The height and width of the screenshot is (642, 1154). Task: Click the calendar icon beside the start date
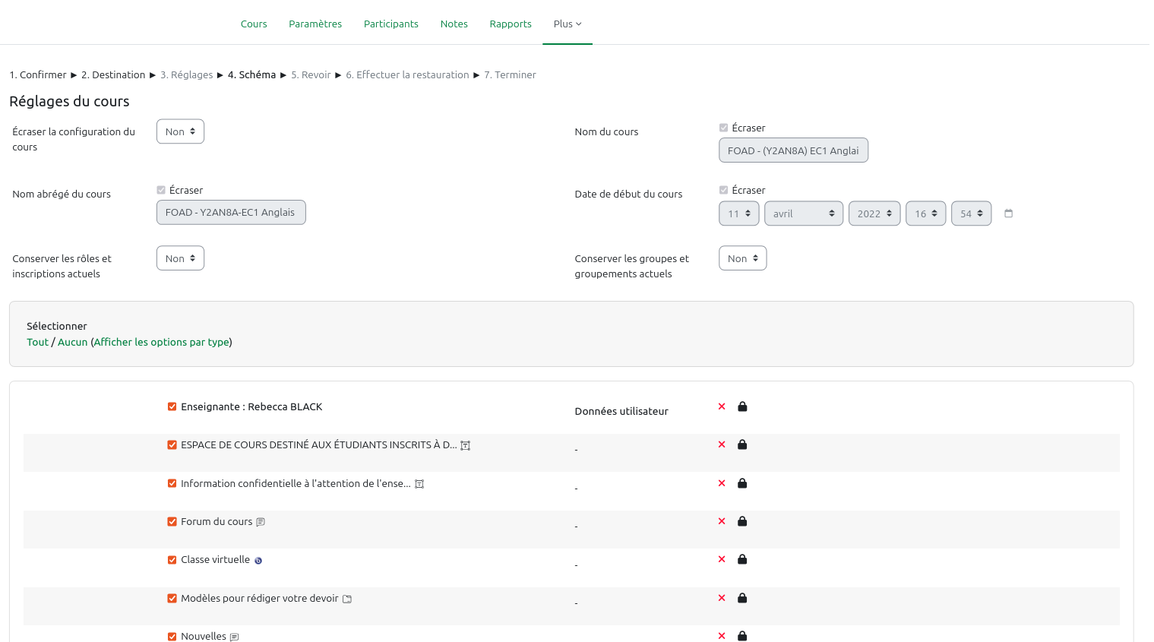pos(1008,213)
